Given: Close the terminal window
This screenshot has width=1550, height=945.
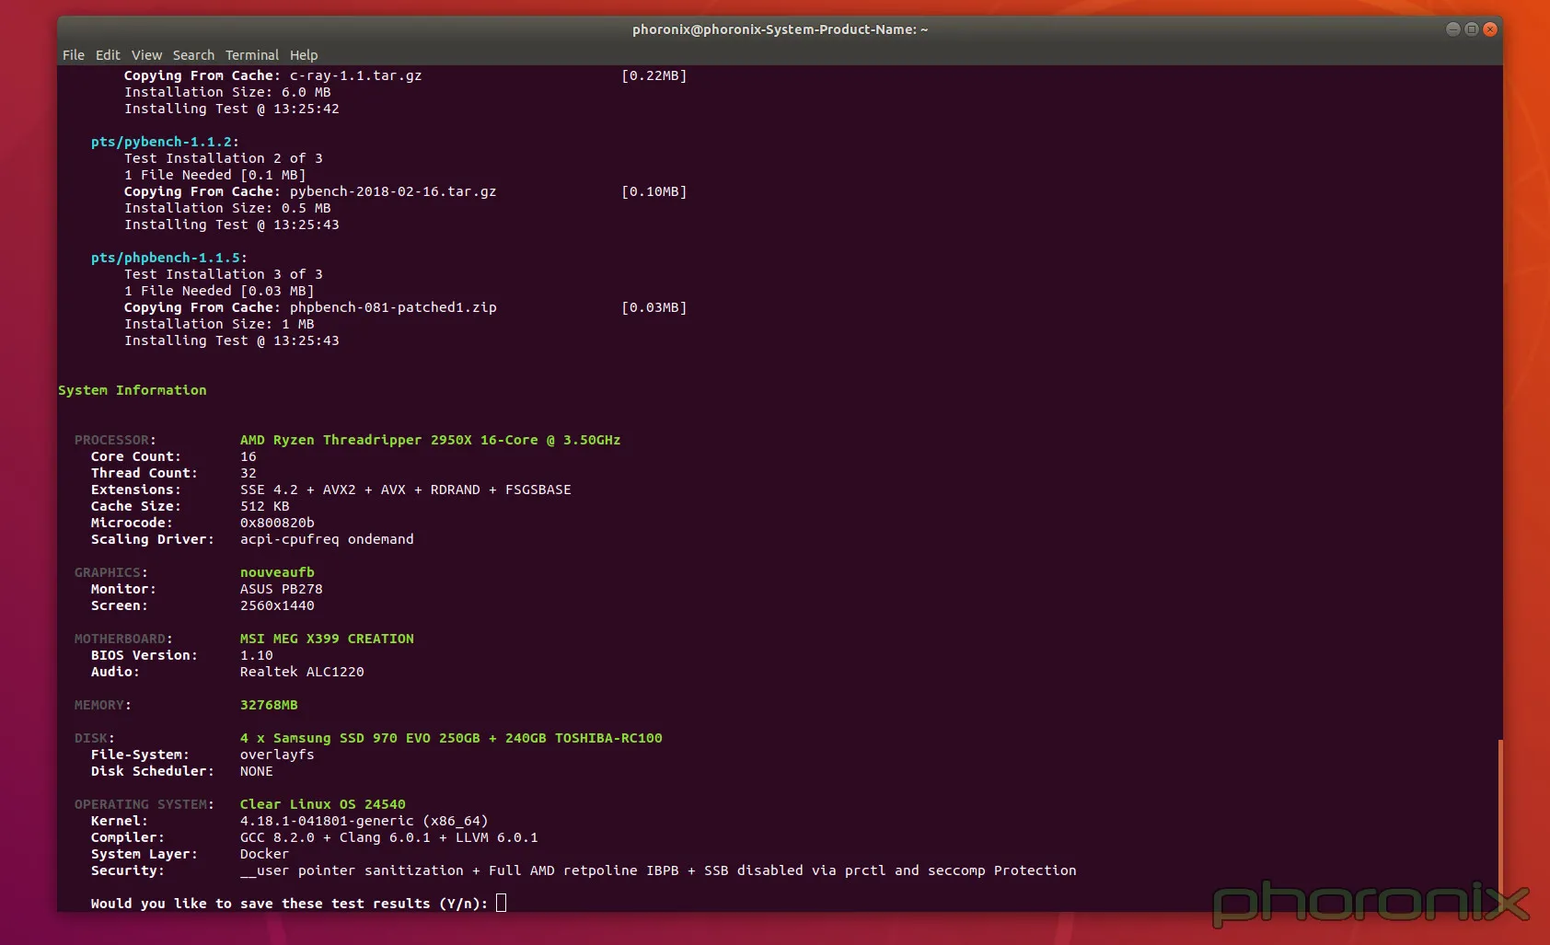Looking at the screenshot, I should [1490, 29].
